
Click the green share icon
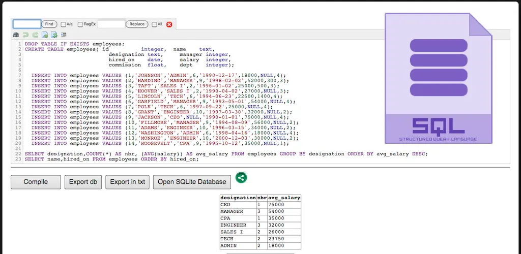tap(241, 177)
